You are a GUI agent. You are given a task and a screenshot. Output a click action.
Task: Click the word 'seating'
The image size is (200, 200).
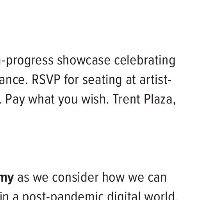point(102,80)
